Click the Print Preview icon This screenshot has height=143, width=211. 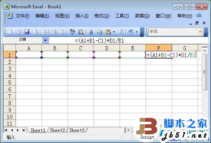pyautogui.click(x=62, y=32)
